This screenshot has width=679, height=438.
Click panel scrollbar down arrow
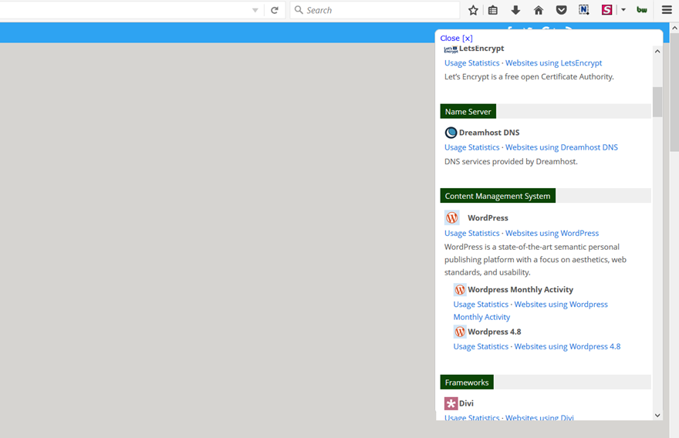click(x=657, y=415)
